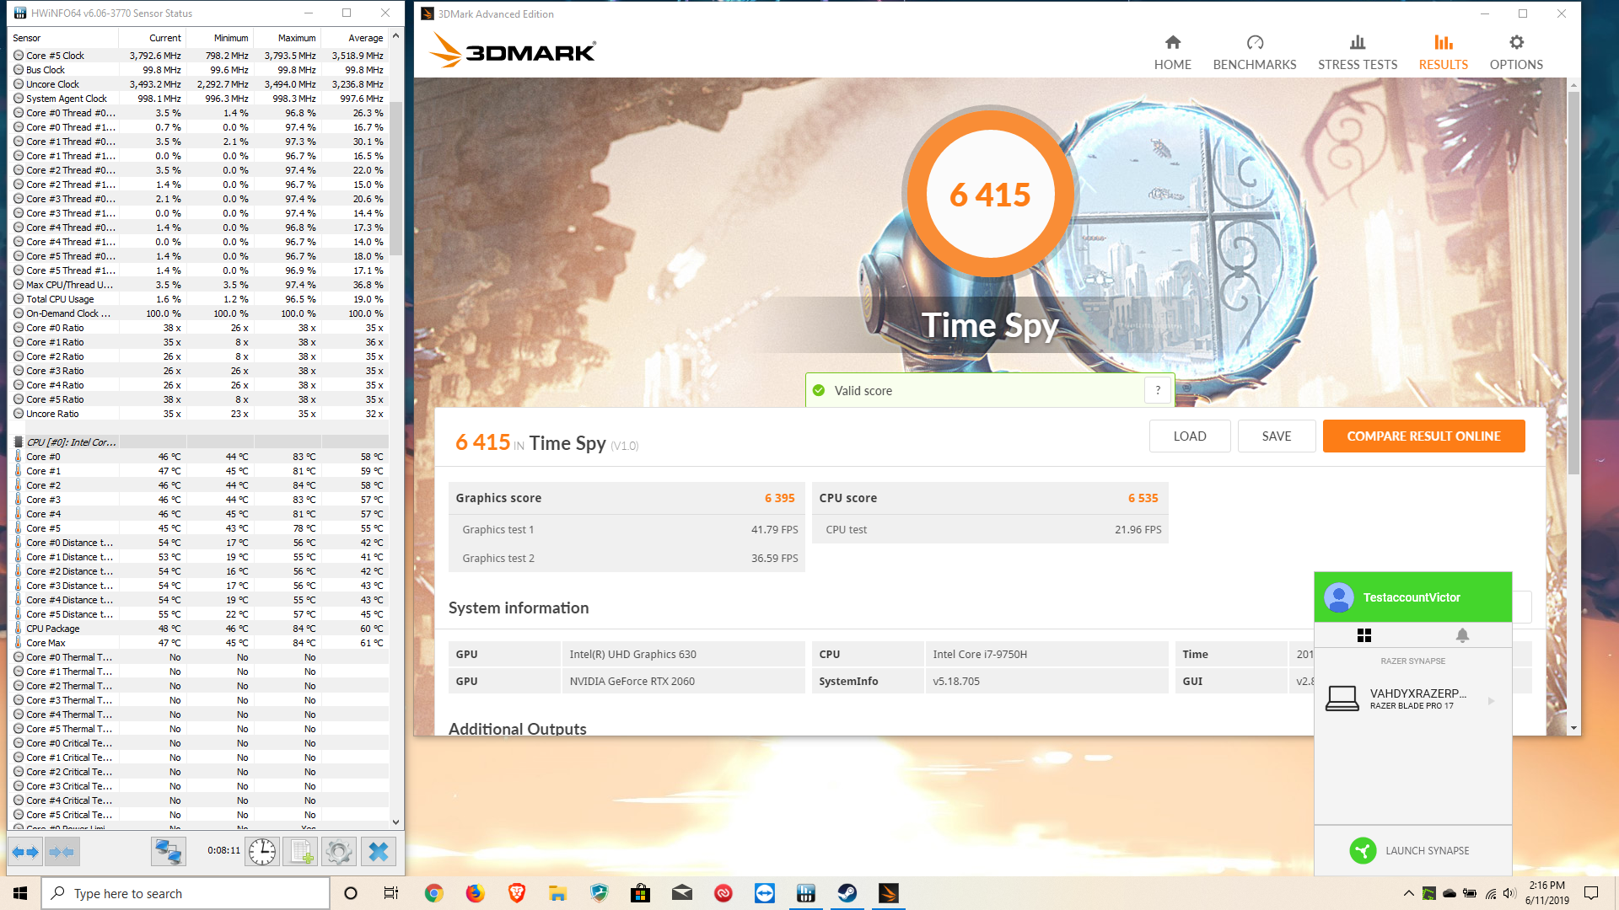The height and width of the screenshot is (910, 1619).
Task: Expand VAHDYXRAZERP device arrow
Action: tap(1491, 700)
